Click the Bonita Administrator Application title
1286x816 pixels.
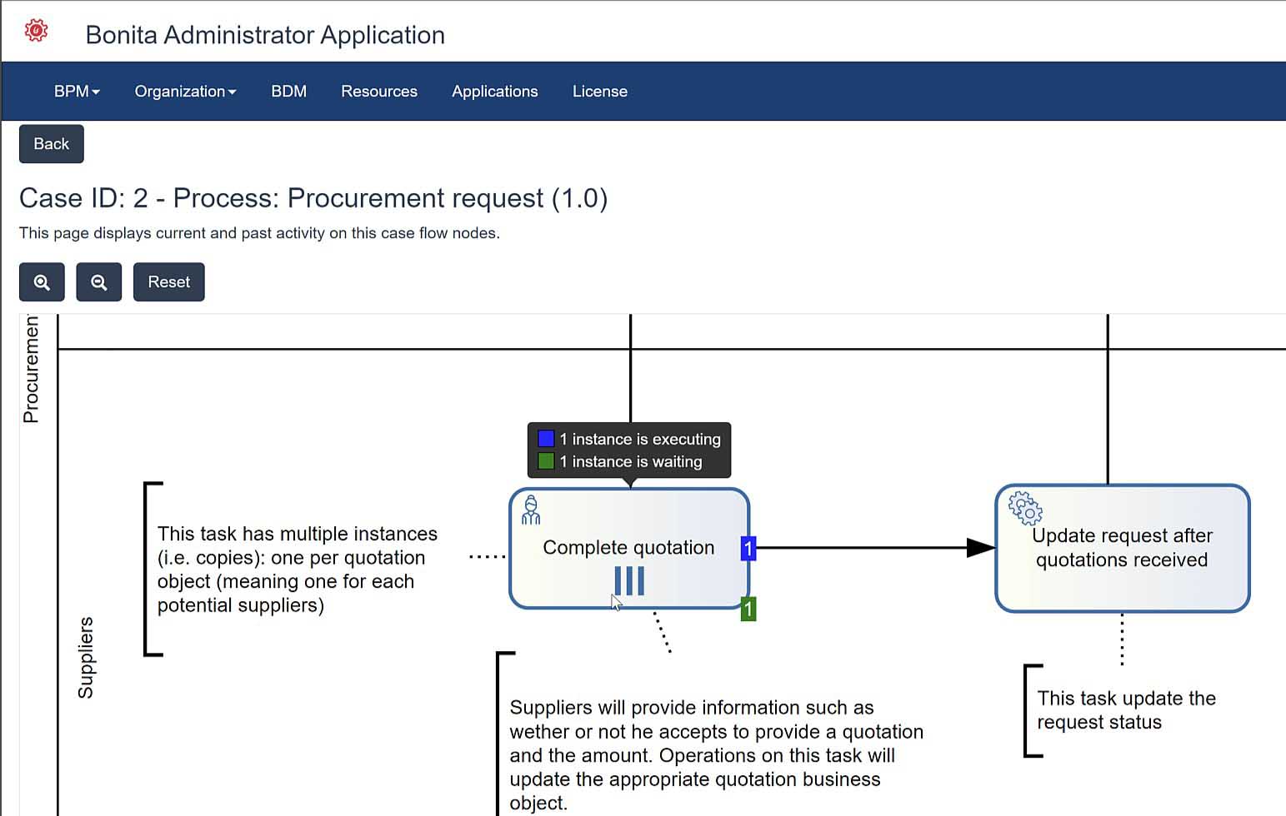point(265,35)
